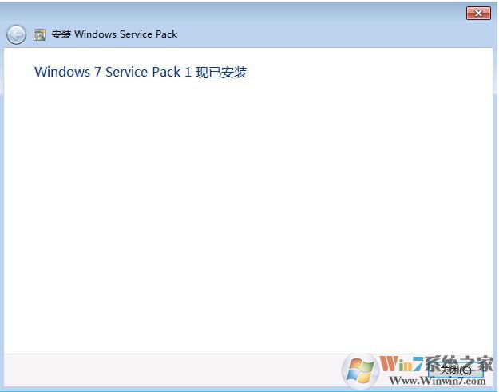Click "Windows Service Pack" in the window title
499x392 pixels.
(126, 34)
